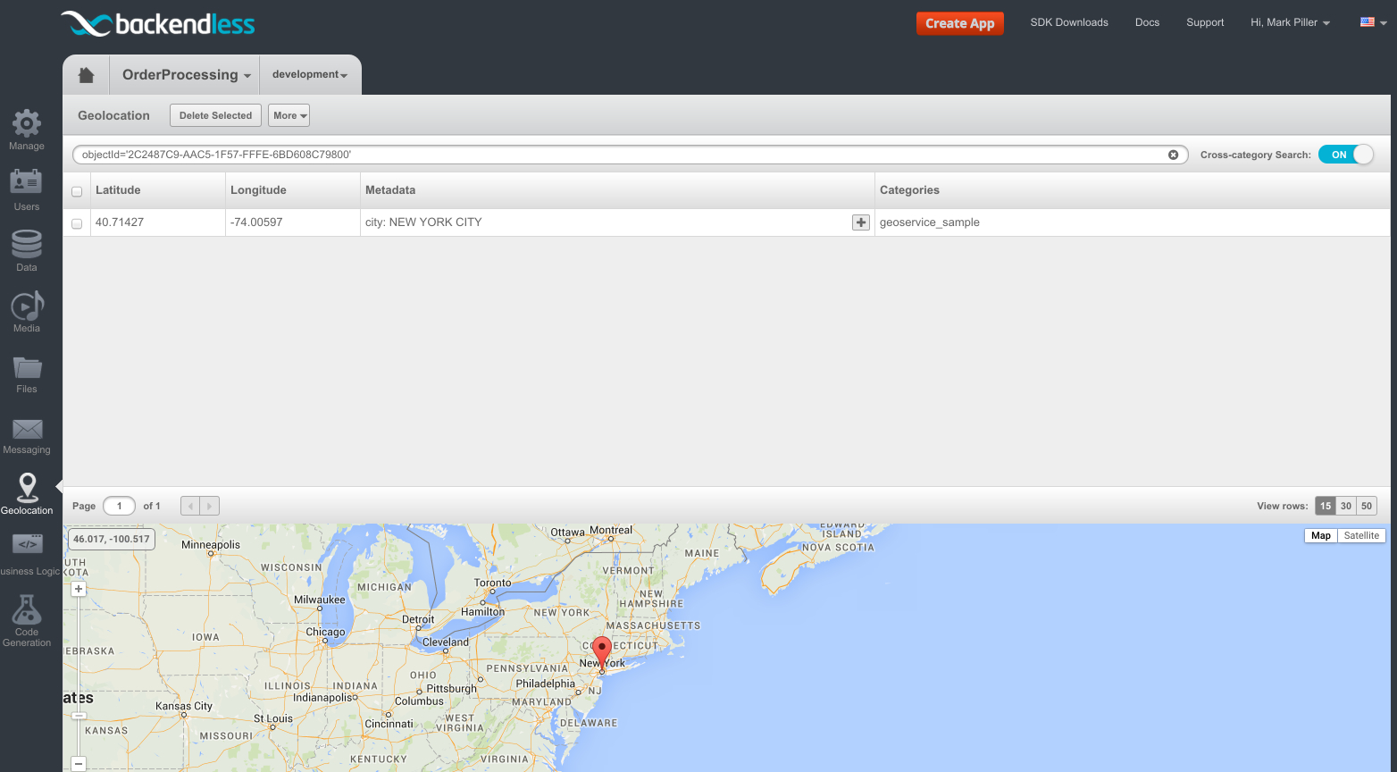Viewport: 1397px width, 772px height.
Task: Open the Hi, Mark Piller menu
Action: [x=1290, y=22]
